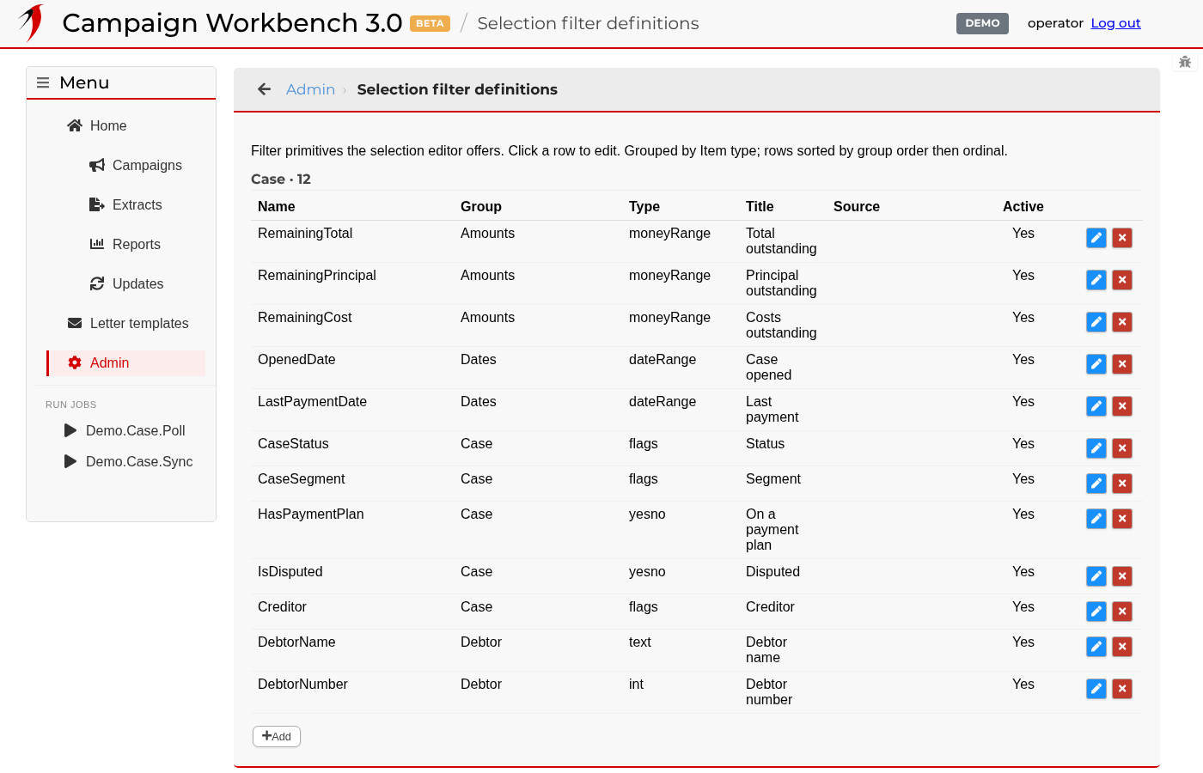
Task: Click the DEMO badge in header
Action: pyautogui.click(x=982, y=23)
